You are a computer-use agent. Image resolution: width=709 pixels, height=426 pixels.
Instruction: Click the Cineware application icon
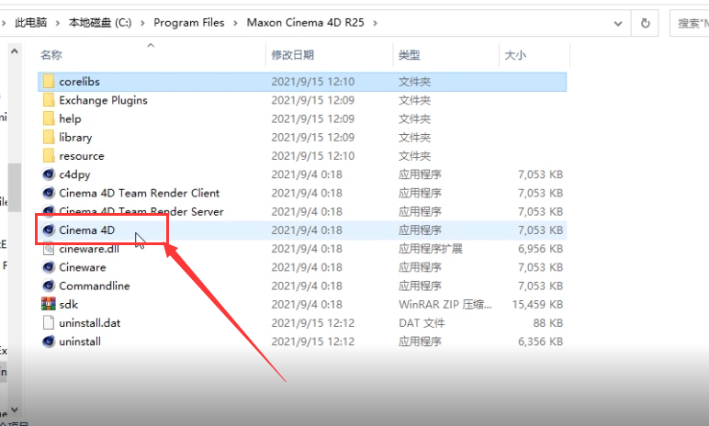click(x=49, y=267)
